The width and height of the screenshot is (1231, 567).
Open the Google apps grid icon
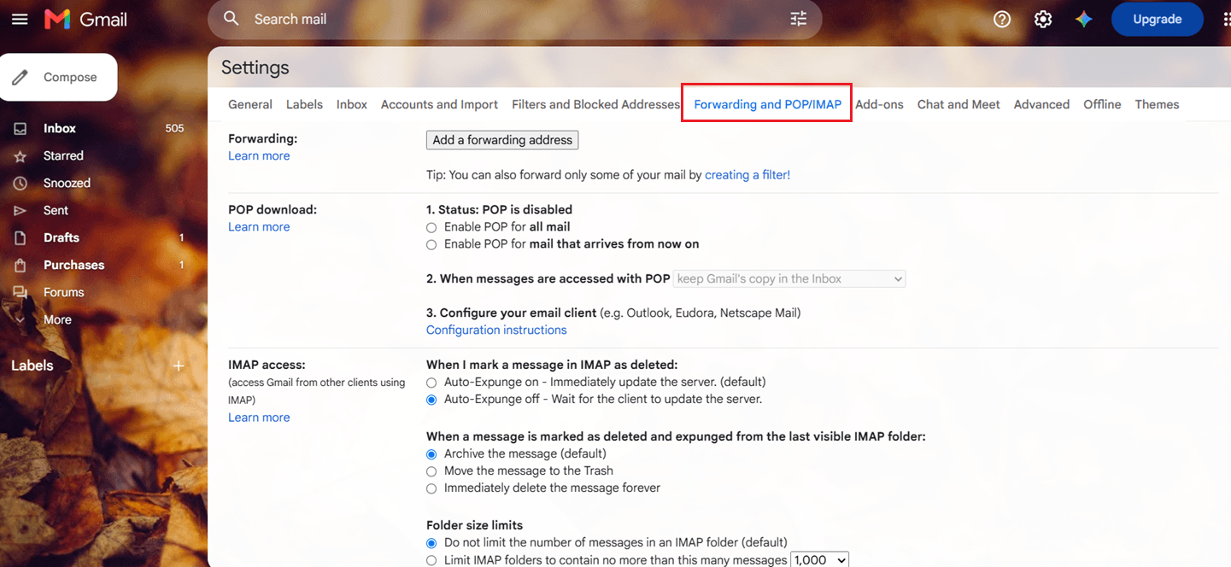pos(1226,19)
